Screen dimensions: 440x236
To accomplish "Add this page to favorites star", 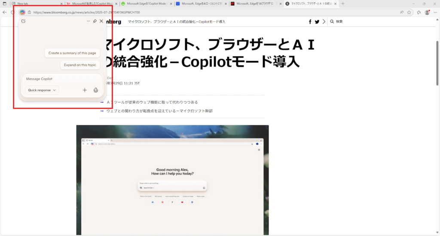I will tap(409, 12).
